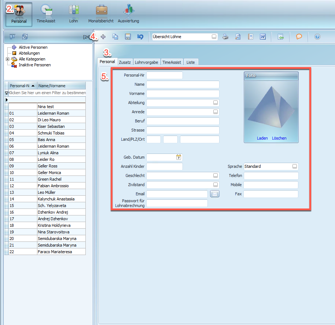This screenshot has width=335, height=325.
Task: Select row 14 Kalynchuk Anastasiia
Action: [x=45, y=199]
